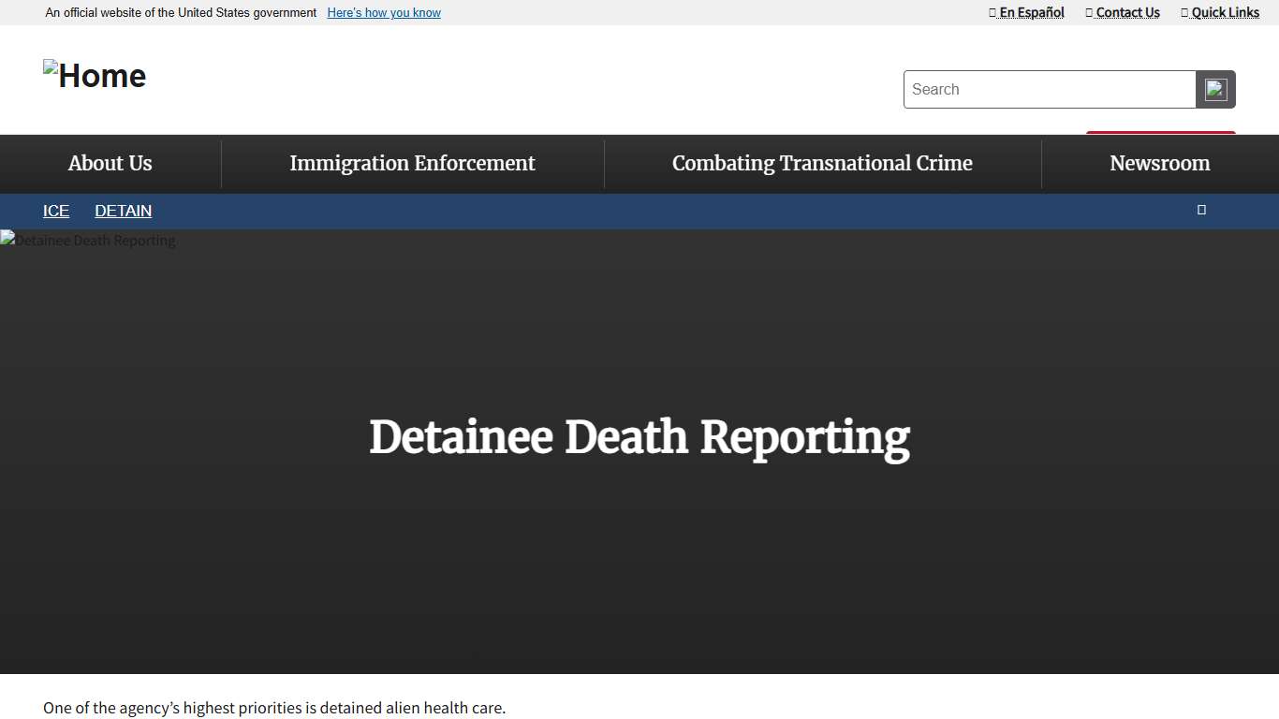Click the Quick Links icon
This screenshot has height=719, width=1279.
pyautogui.click(x=1185, y=12)
